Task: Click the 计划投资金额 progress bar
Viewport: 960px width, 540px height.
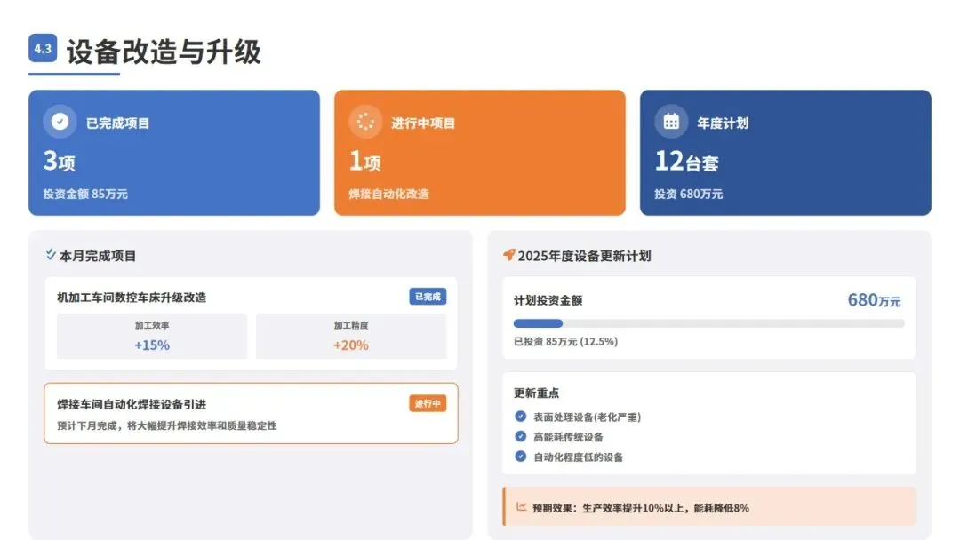Action: tap(709, 323)
